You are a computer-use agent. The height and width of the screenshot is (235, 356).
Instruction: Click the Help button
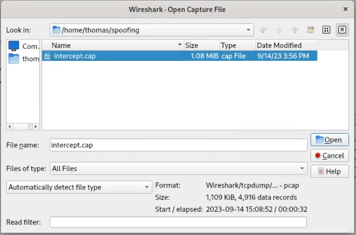point(329,171)
